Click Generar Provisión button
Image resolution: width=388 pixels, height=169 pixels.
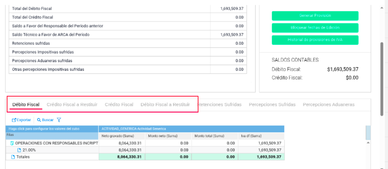tap(315, 16)
